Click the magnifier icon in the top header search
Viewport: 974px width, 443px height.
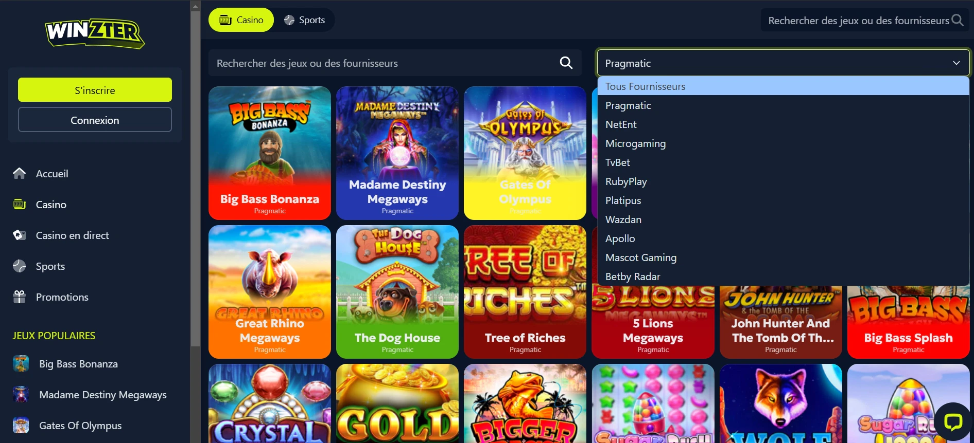tap(958, 20)
